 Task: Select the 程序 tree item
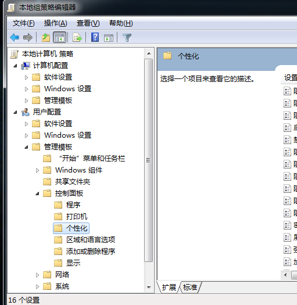[73, 205]
